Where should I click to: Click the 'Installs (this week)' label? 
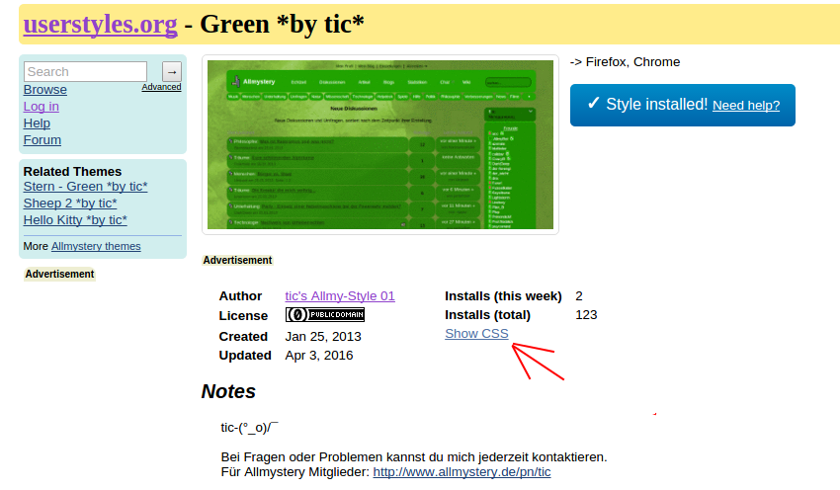click(503, 296)
